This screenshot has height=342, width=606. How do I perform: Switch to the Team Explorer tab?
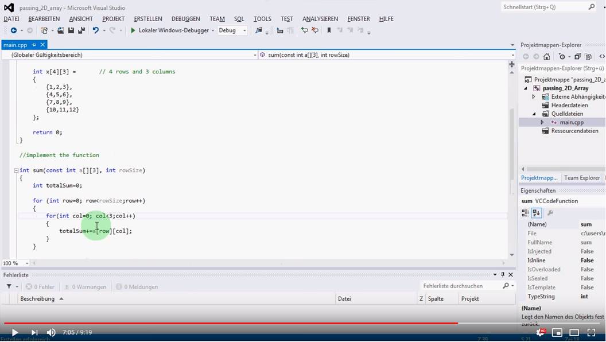pyautogui.click(x=581, y=178)
